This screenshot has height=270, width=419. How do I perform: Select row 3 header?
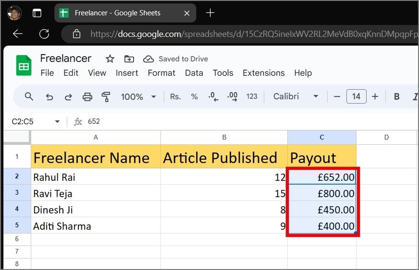coord(17,193)
